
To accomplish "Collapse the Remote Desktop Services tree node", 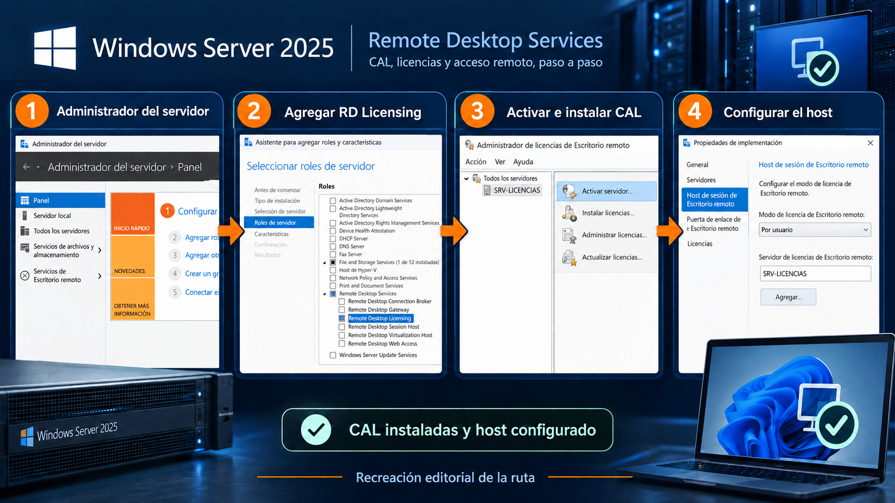I will 324,294.
